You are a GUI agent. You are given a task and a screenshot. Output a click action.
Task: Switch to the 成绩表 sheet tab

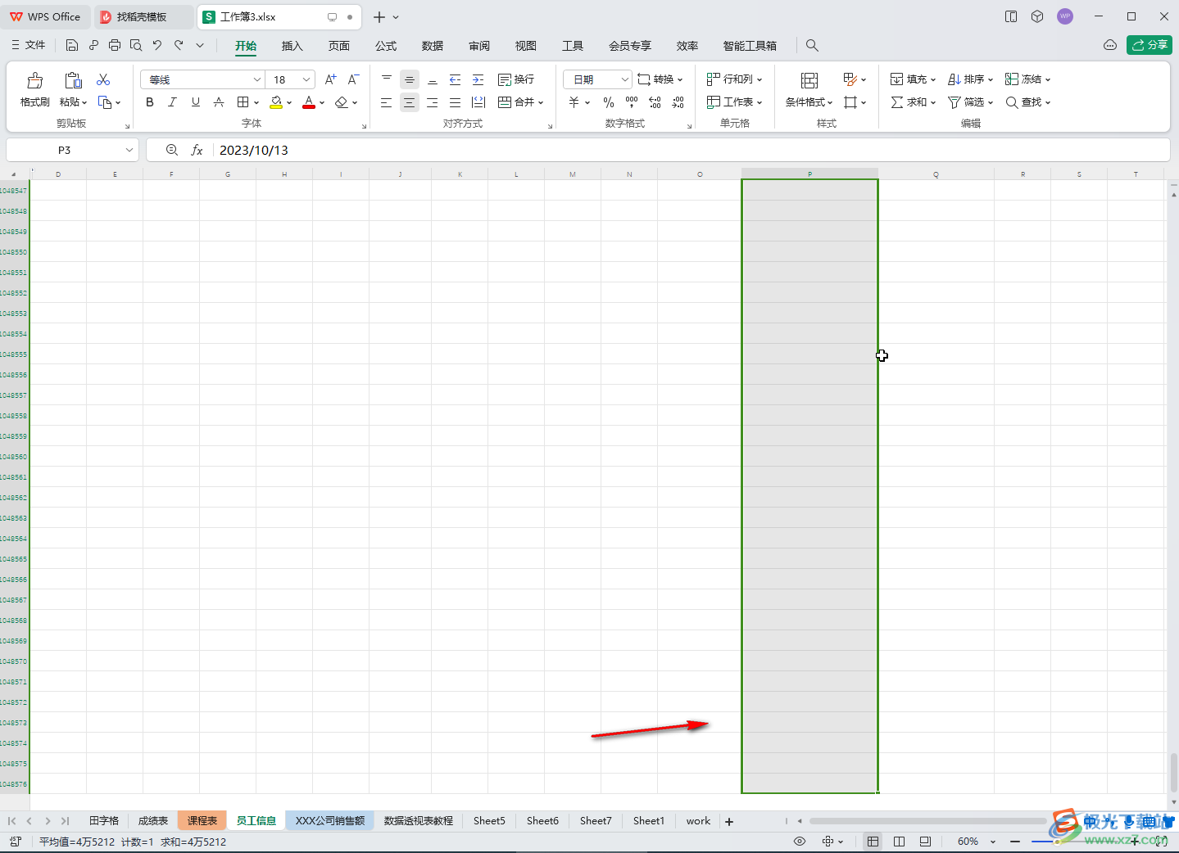pos(153,821)
